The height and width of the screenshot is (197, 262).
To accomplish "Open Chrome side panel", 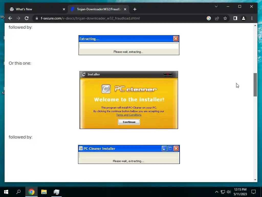I will [x=235, y=18].
